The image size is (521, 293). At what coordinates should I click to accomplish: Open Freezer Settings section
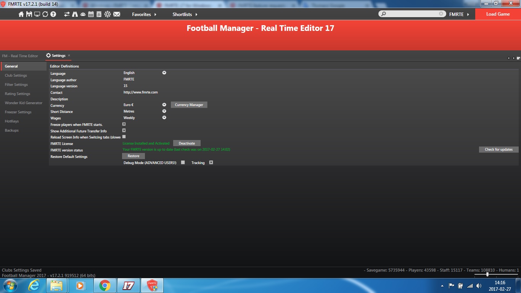(24, 112)
